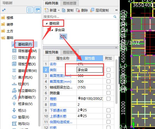Switch to 属性列表 tab

pos(52,52)
